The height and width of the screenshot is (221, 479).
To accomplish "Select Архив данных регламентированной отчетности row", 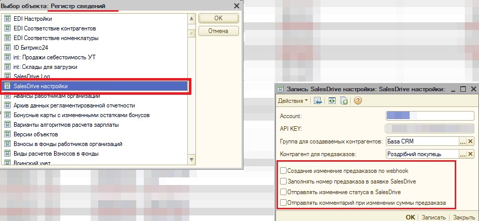I will [x=94, y=105].
